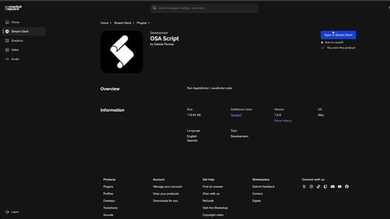This screenshot has height=219, width=390.
Task: Open the Instagram social link
Action: 311,187
